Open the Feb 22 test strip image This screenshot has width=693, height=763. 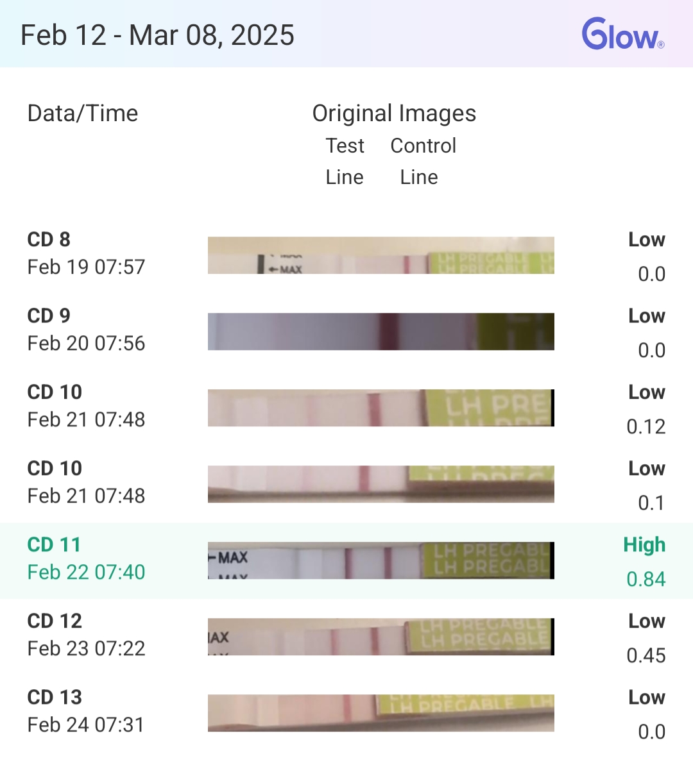[x=381, y=560]
